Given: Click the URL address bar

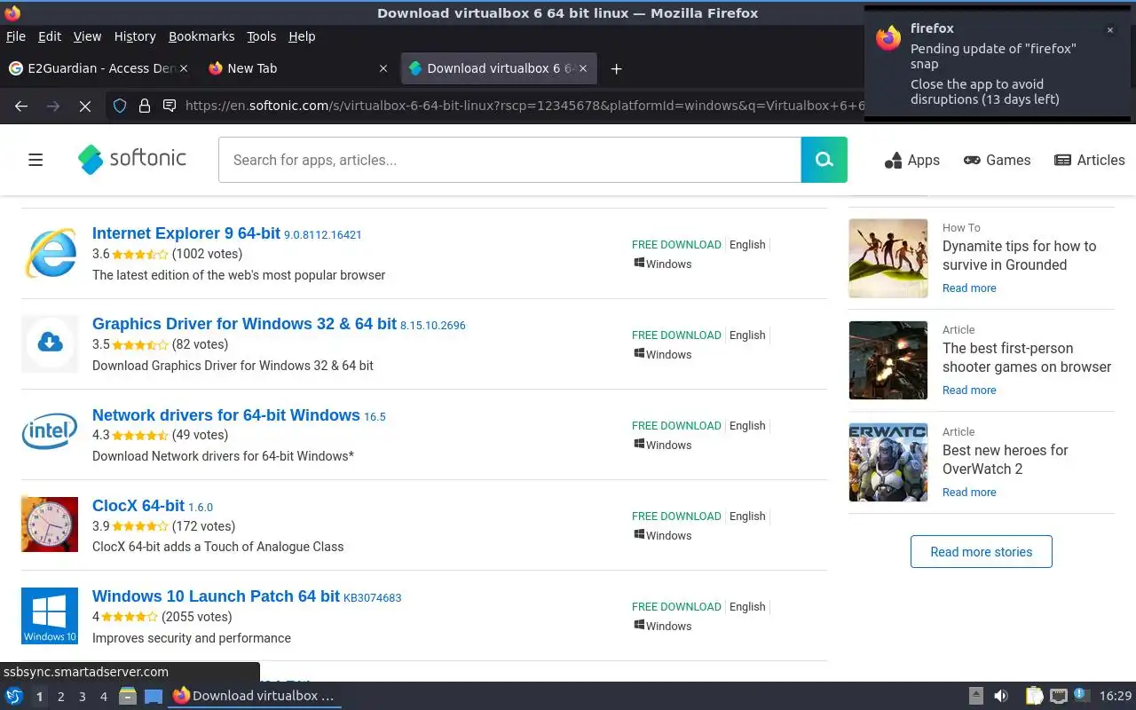Looking at the screenshot, I should [x=524, y=106].
